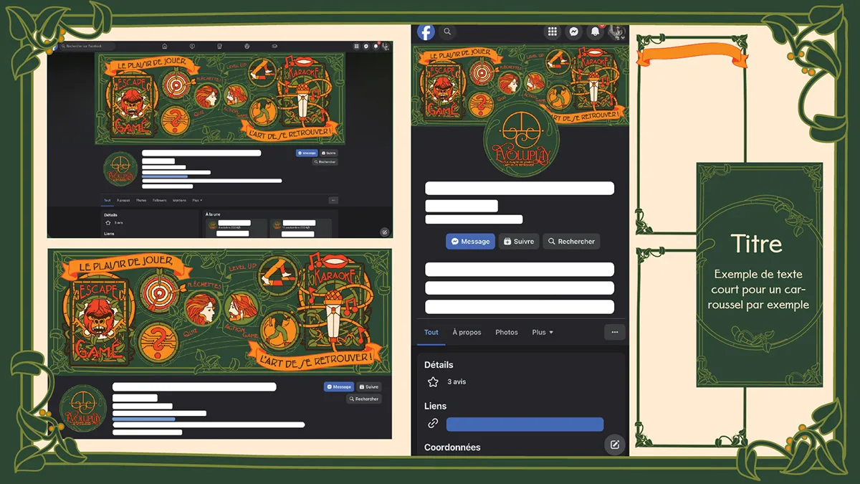Viewport: 860px width, 484px height.
Task: Click 'Titre' heading on the green card
Action: tap(757, 244)
